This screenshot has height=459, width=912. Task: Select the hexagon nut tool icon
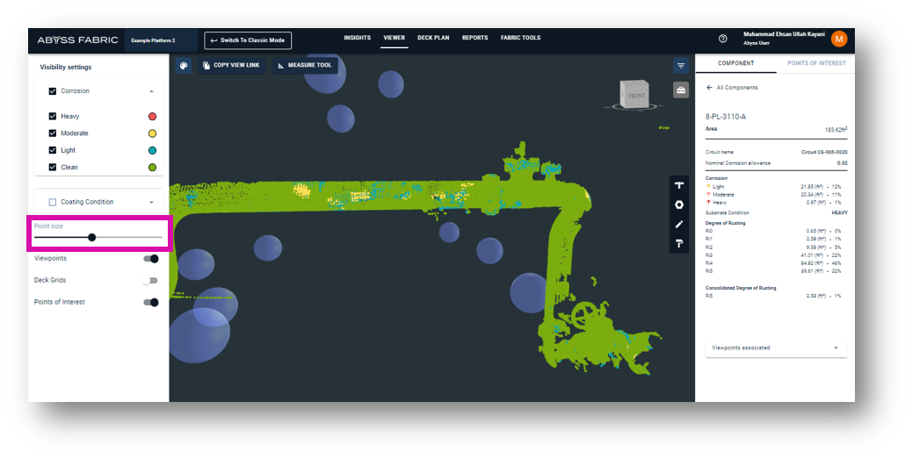[679, 204]
